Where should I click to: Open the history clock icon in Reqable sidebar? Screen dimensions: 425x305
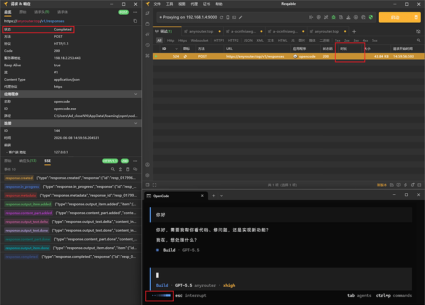coord(147,45)
